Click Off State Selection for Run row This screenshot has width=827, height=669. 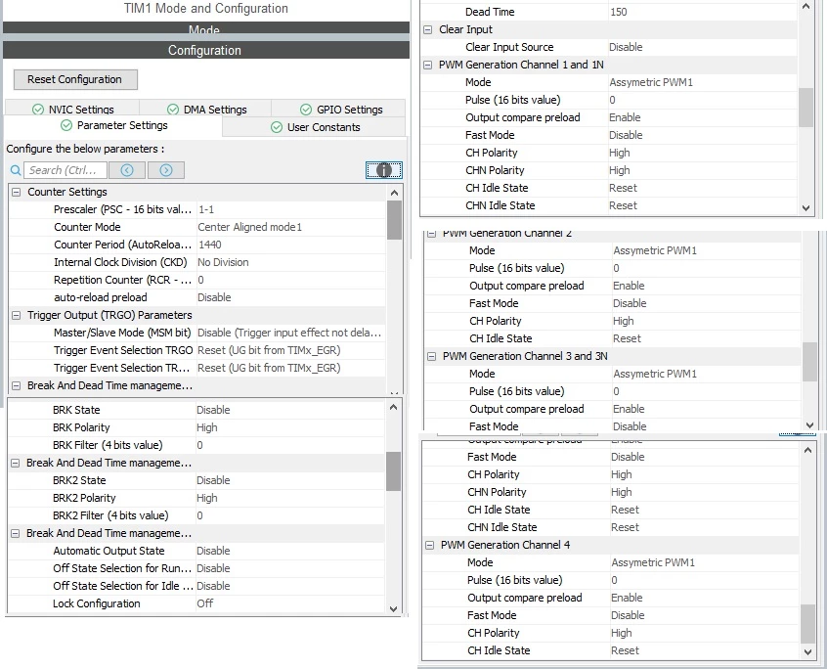pos(196,568)
